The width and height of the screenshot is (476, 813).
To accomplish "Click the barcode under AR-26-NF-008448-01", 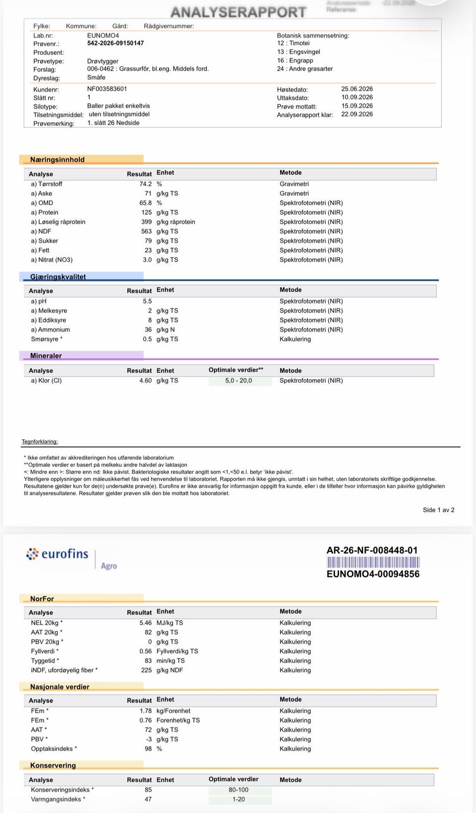I will pyautogui.click(x=373, y=562).
